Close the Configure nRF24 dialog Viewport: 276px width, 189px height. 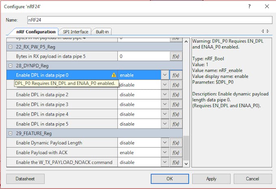tap(267, 6)
